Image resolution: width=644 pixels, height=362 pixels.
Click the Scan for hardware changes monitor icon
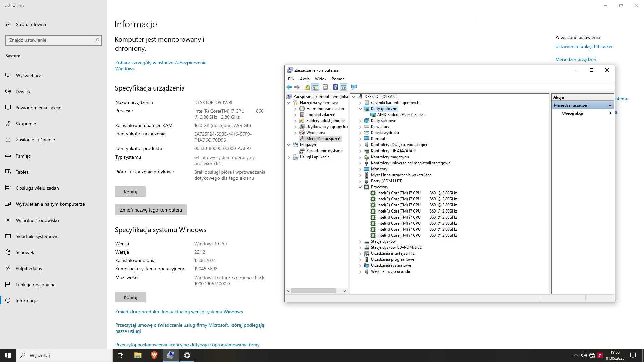pyautogui.click(x=354, y=87)
